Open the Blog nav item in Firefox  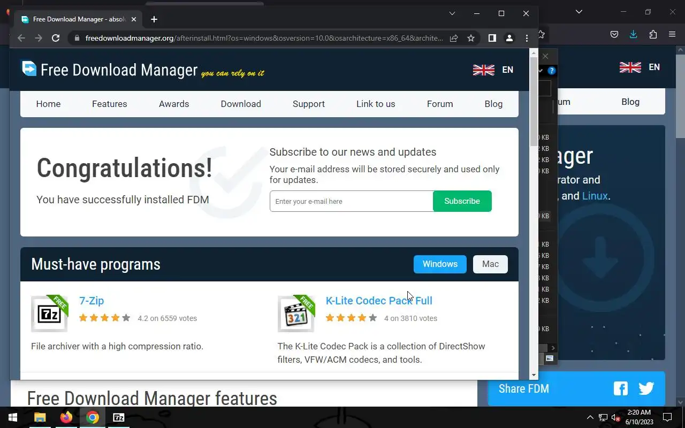(630, 102)
